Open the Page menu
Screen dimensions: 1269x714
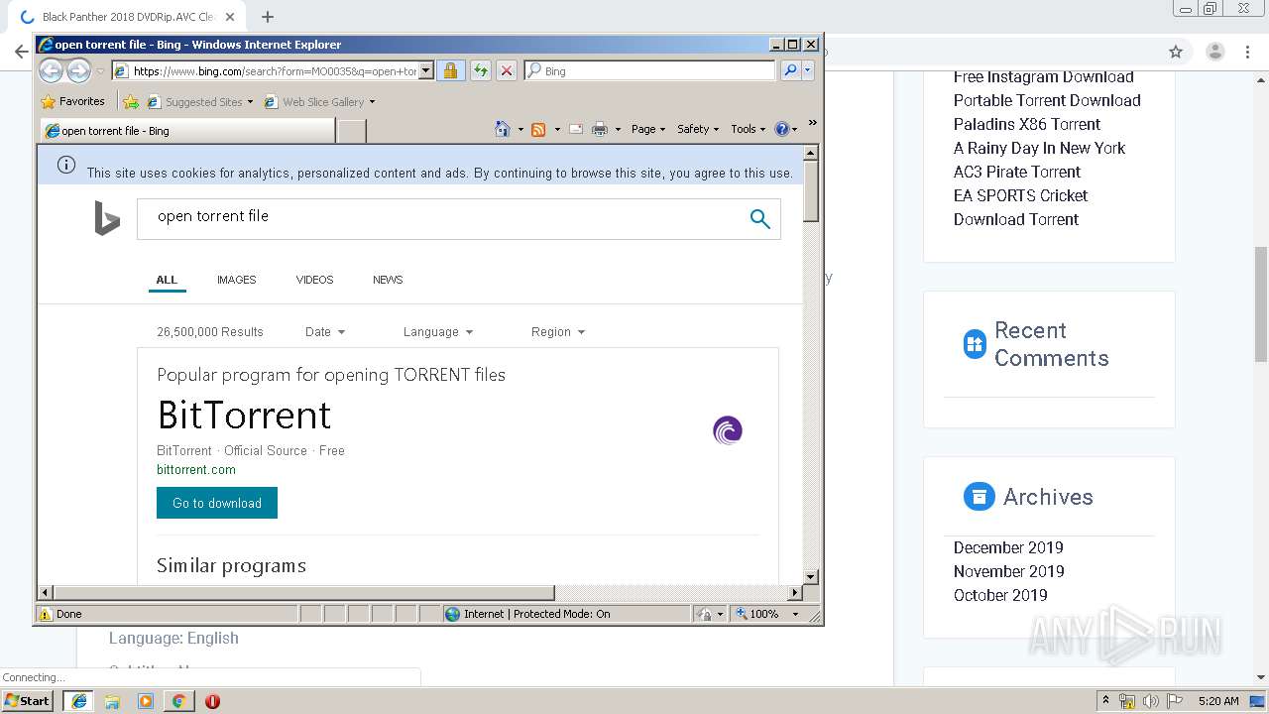648,129
